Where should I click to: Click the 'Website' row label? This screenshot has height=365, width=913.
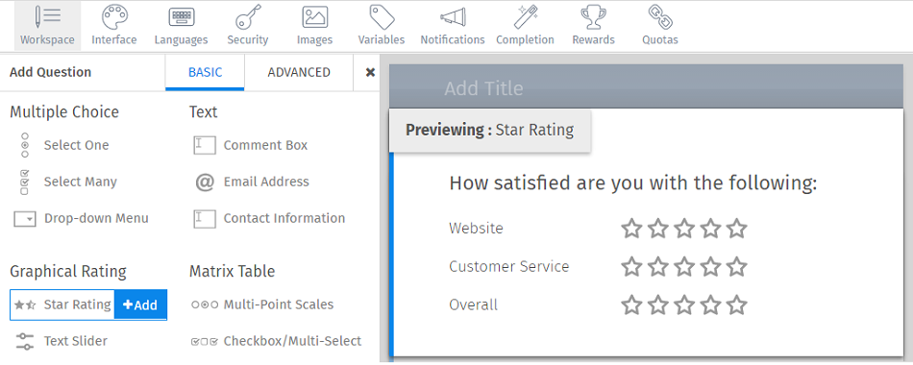476,228
